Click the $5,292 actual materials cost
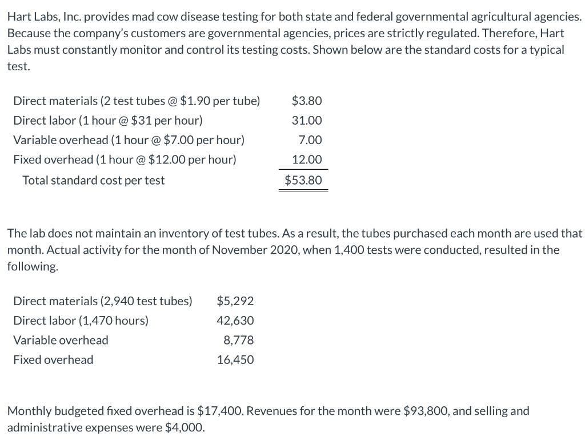 (235, 301)
